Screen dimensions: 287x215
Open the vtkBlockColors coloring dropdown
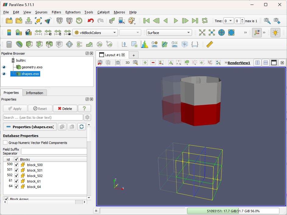point(95,32)
